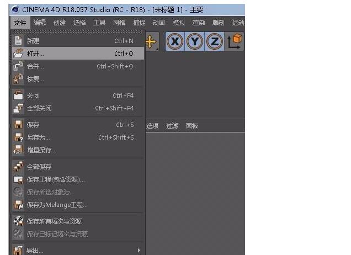
Task: Choose 保存工程(包含资源)... entry
Action: point(78,179)
